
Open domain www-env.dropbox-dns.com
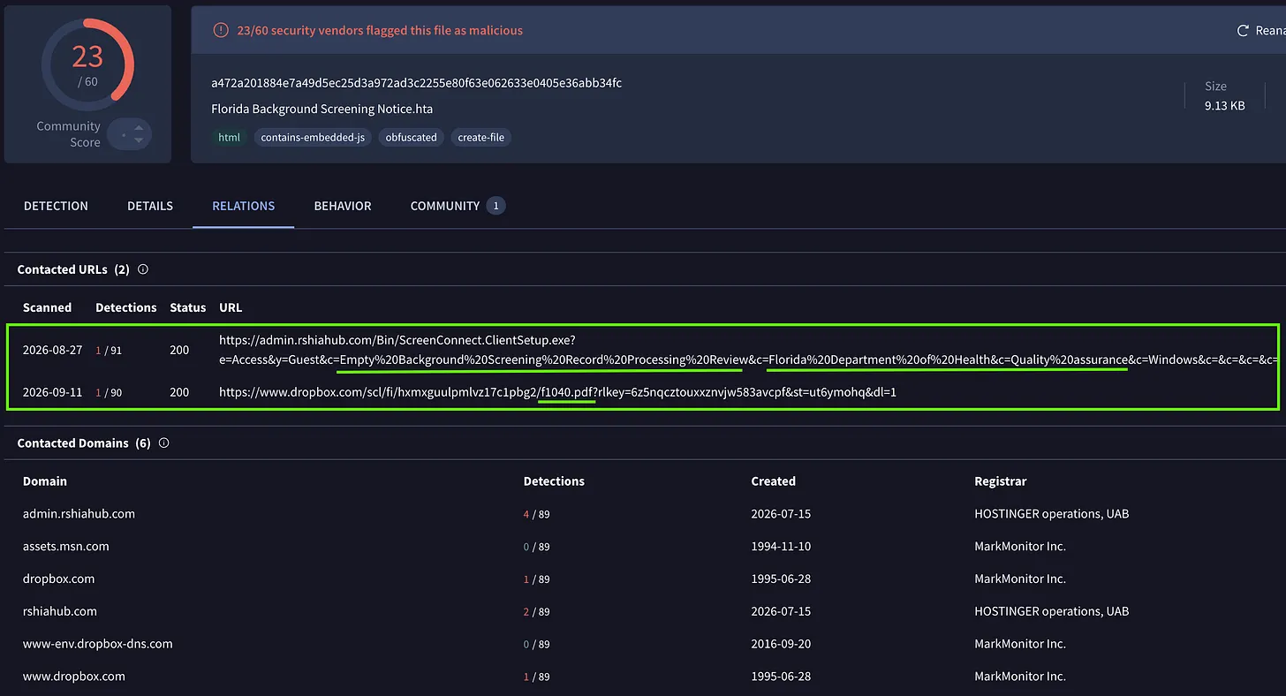coord(98,644)
